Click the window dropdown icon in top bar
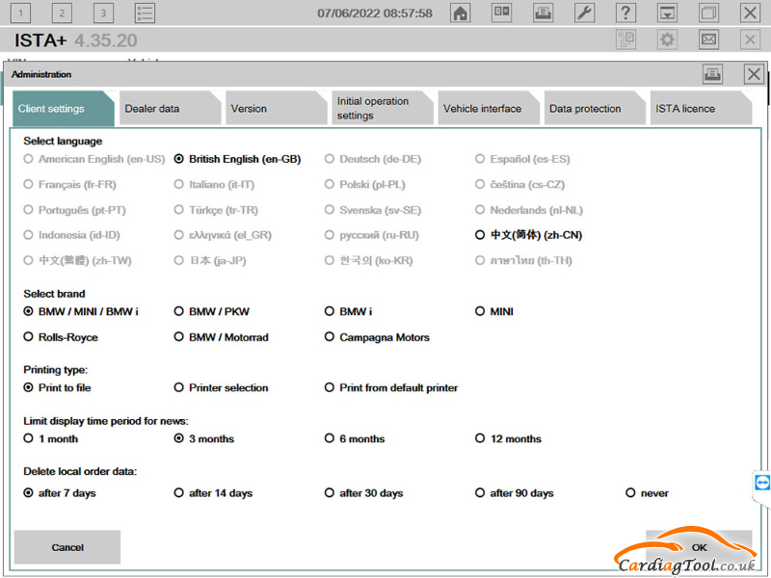The height and width of the screenshot is (578, 771). pos(667,13)
